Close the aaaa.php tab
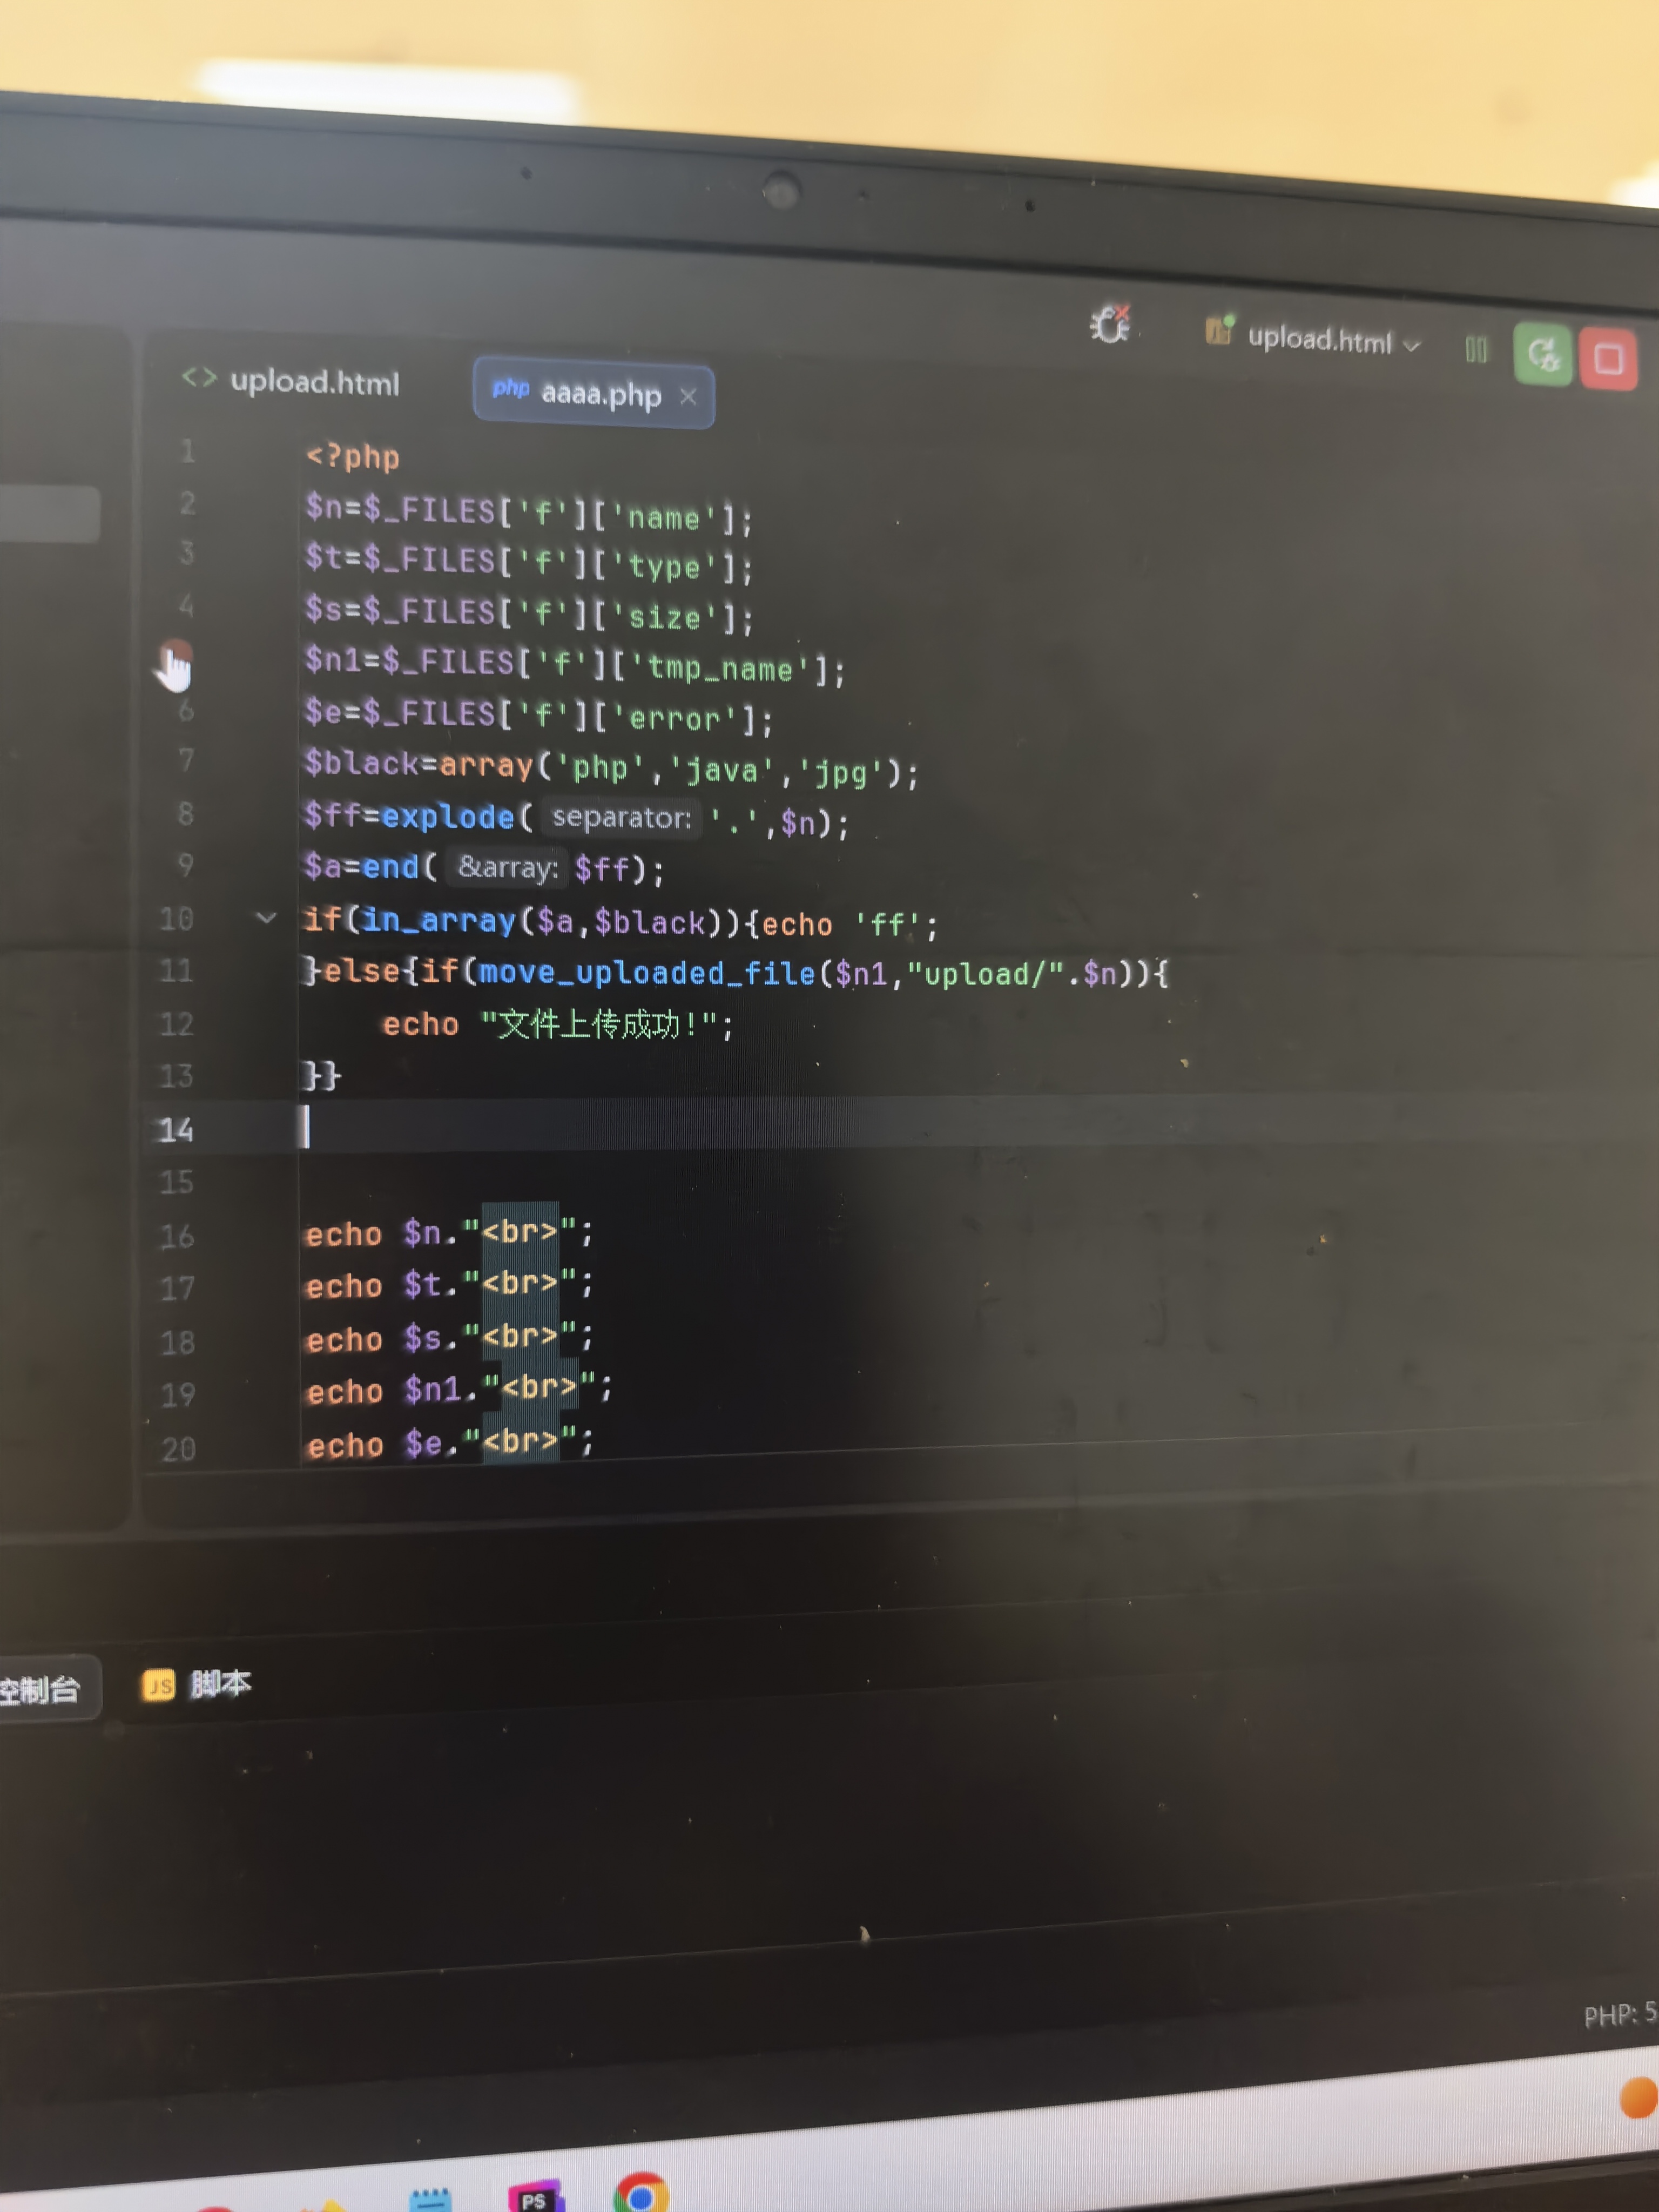The image size is (1659, 2212). click(688, 397)
